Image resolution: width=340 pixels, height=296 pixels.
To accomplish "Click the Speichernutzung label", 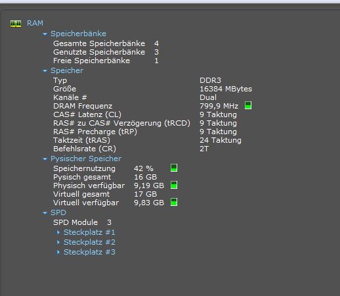I will point(84,168).
